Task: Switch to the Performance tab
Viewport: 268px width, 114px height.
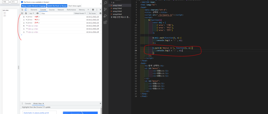Action: [x=72, y=10]
